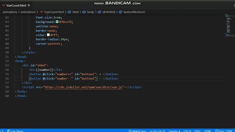Close the VueCount.html tab
Viewport: 235px width, 132px height.
(29, 5)
